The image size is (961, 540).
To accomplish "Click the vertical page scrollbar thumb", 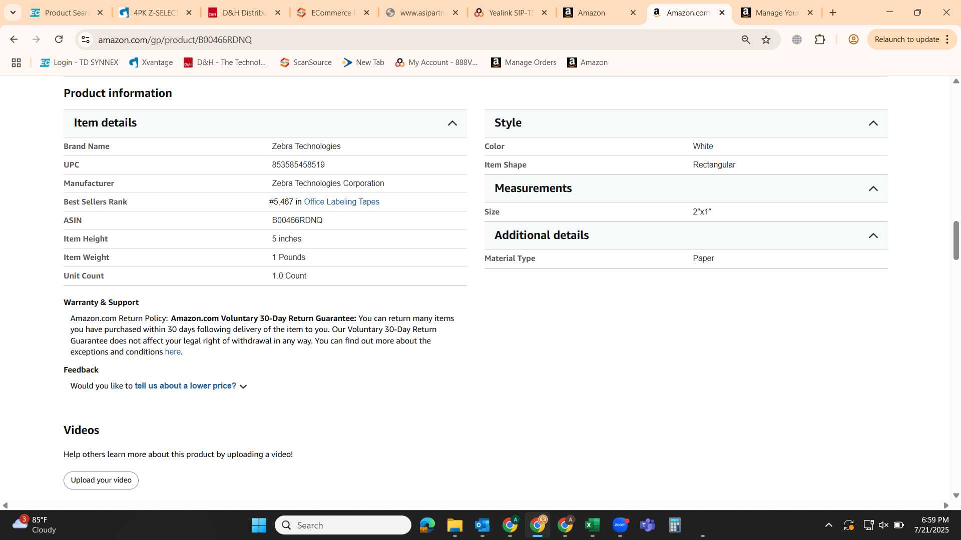I will [x=956, y=240].
